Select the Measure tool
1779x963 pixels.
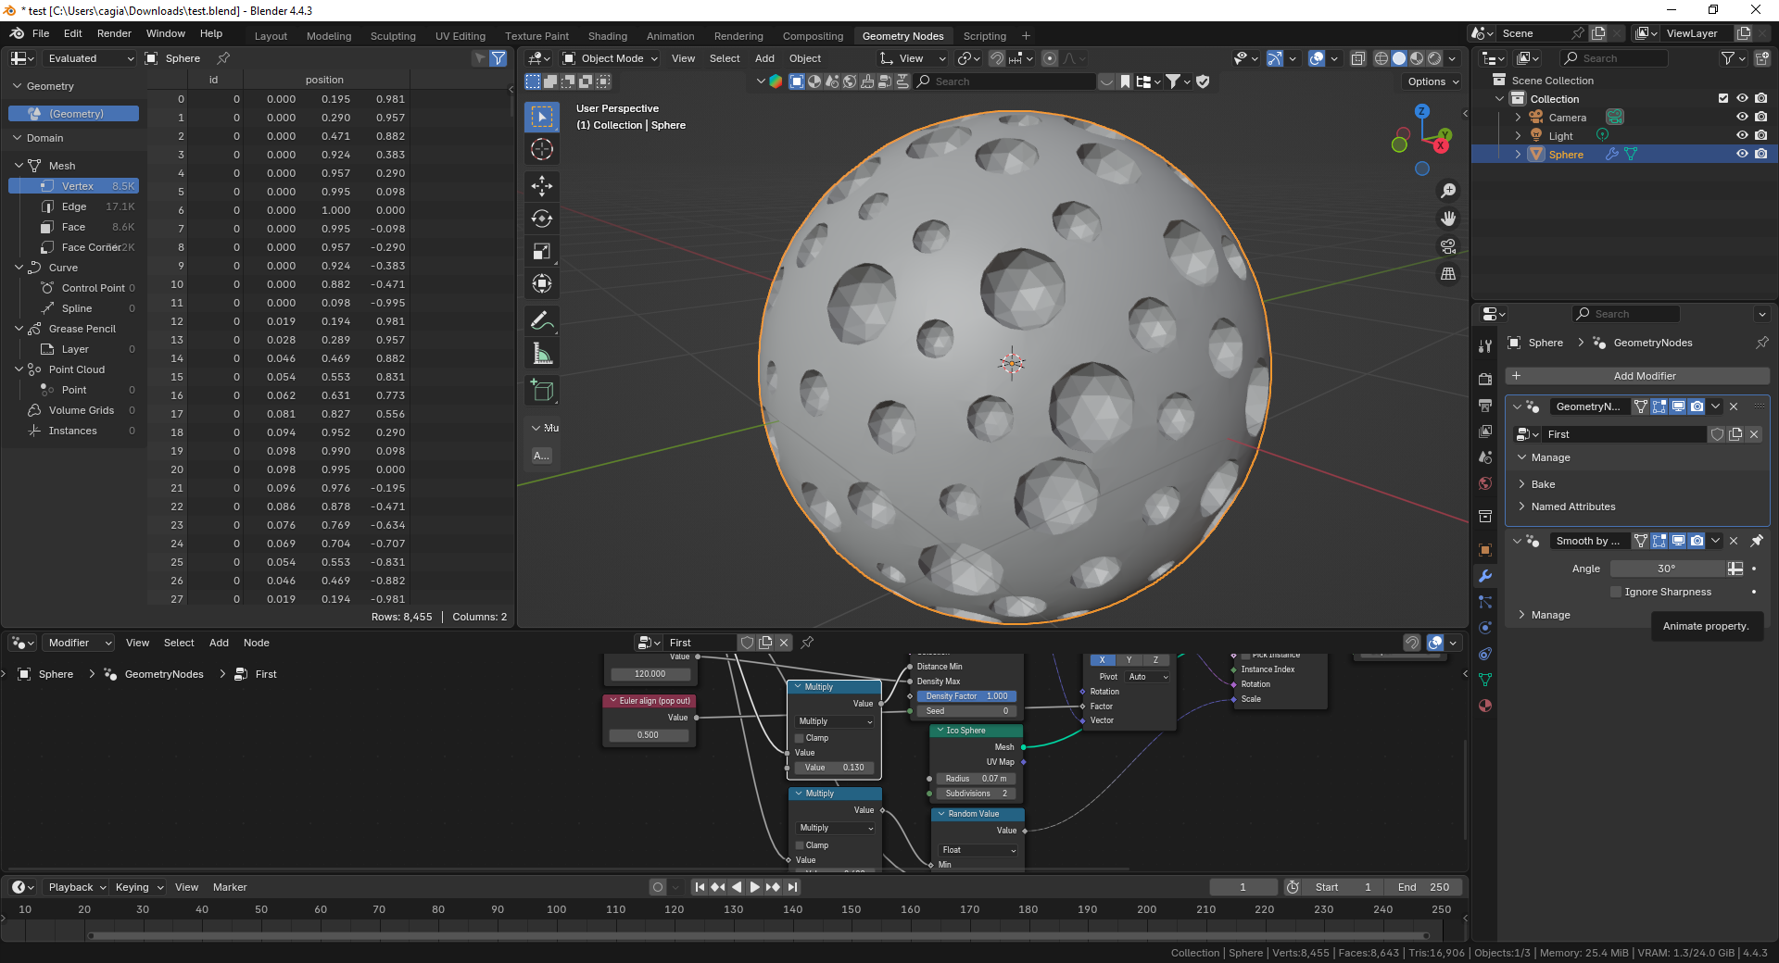(541, 353)
